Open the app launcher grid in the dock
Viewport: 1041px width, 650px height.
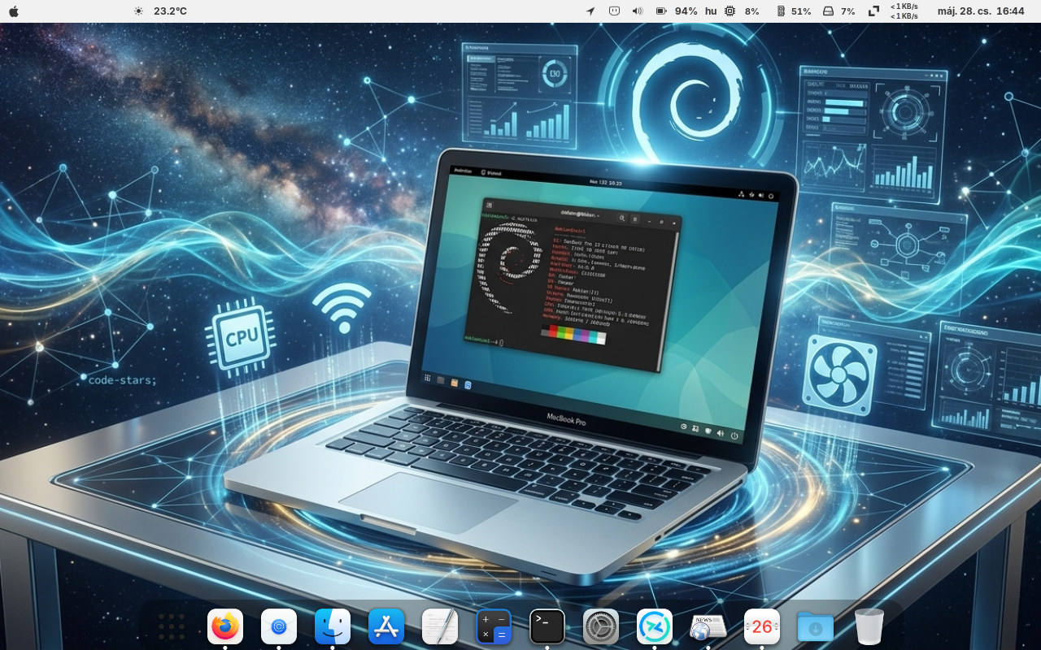pos(172,626)
